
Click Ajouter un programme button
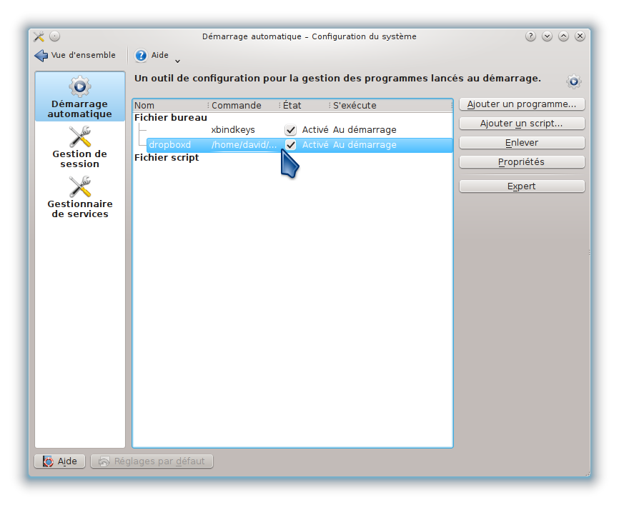point(521,104)
